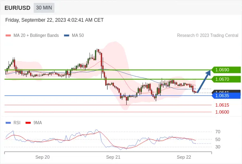Viewport: 242px width, 164px height.
Task: Click the RSI legend label
Action: 17,123
